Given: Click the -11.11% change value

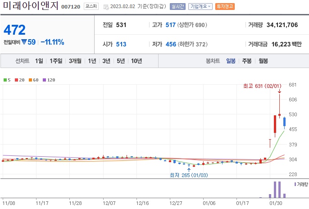Looking at the screenshot, I should pos(52,42).
